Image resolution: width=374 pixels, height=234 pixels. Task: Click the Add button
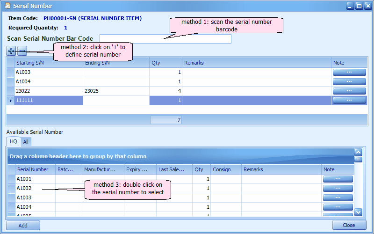point(23,226)
